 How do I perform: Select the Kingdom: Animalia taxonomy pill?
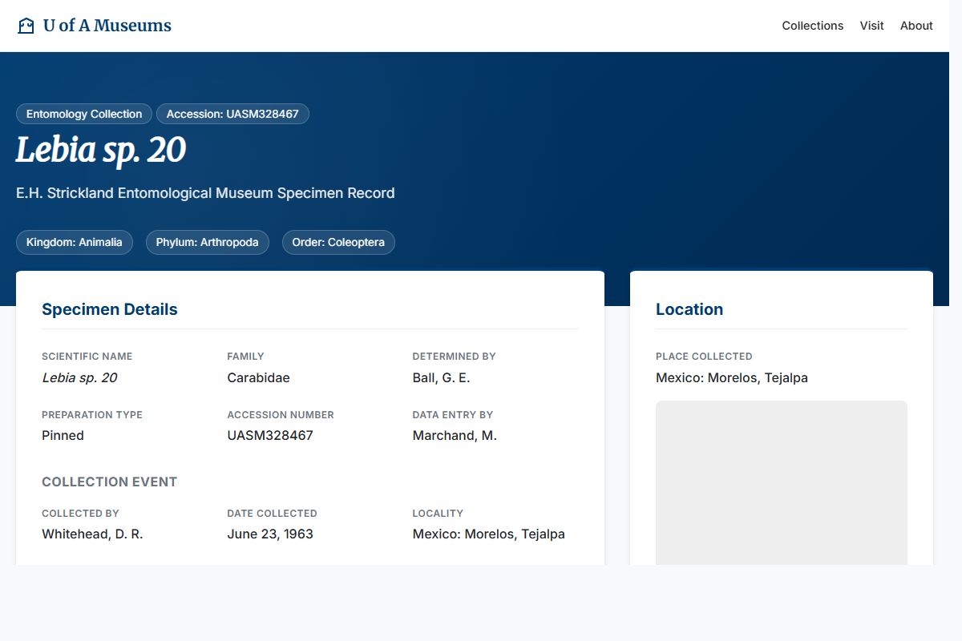74,242
